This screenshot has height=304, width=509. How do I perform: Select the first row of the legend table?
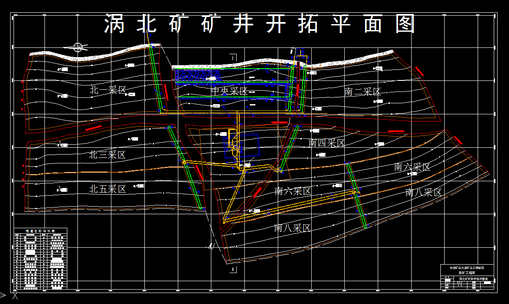(x=41, y=235)
